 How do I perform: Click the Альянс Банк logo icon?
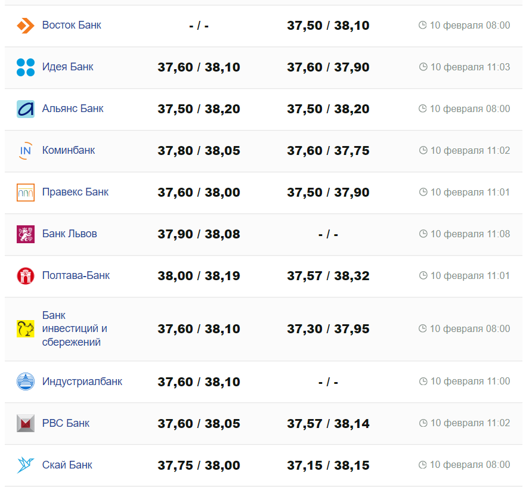(26, 109)
